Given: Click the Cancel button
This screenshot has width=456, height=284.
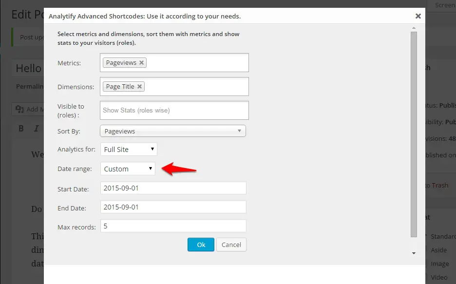Looking at the screenshot, I should [231, 245].
